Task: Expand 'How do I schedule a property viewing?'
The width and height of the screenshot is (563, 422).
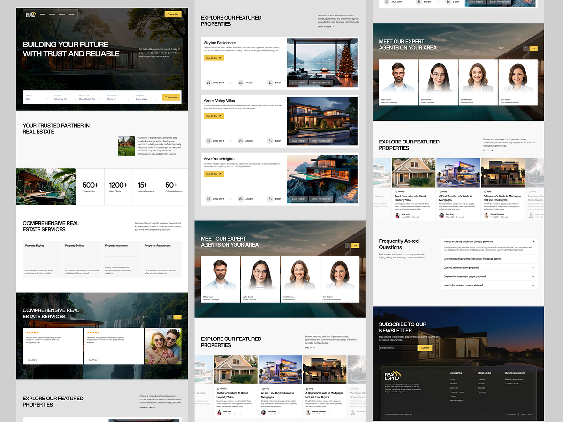Action: pos(489,285)
